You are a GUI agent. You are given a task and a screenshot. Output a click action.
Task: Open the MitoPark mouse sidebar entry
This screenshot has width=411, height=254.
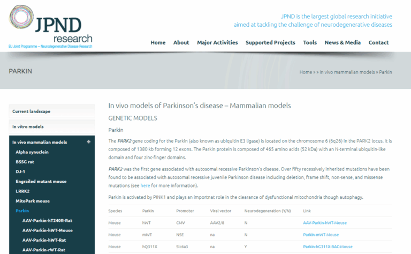coord(33,201)
